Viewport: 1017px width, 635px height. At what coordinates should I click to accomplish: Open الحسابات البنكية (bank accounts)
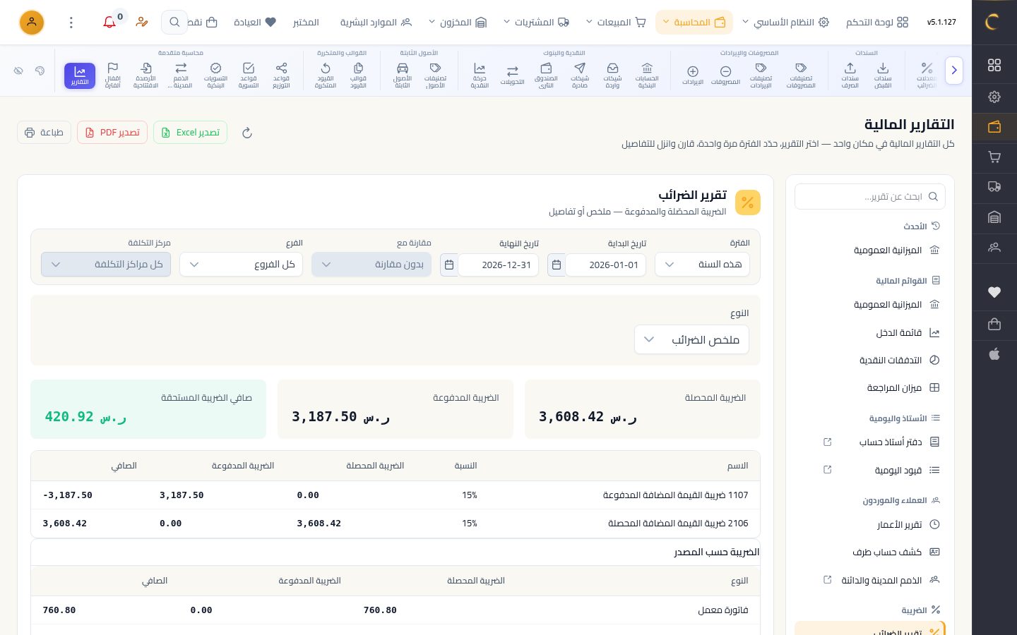[x=647, y=75]
